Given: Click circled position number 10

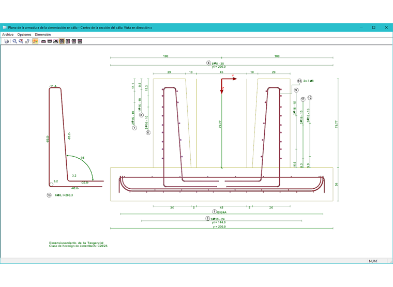Looking at the screenshot, I should click(x=310, y=98).
